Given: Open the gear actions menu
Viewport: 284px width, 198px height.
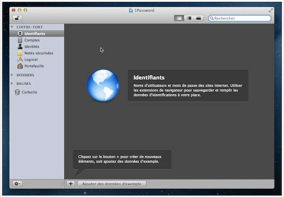Looking at the screenshot, I should point(18,184).
